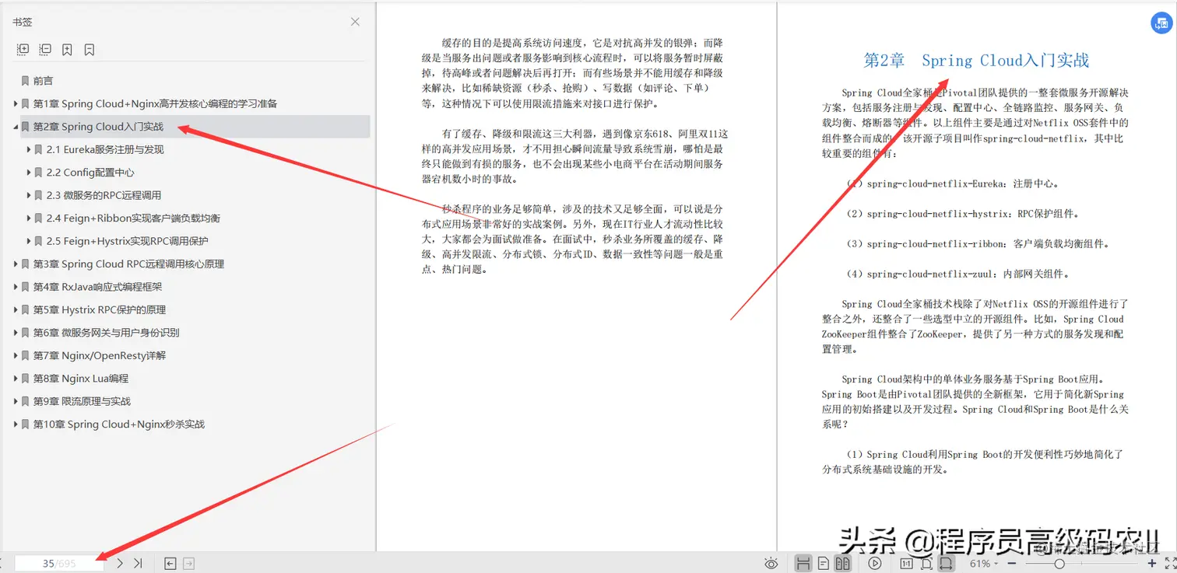Open the fit to width icon

948,564
